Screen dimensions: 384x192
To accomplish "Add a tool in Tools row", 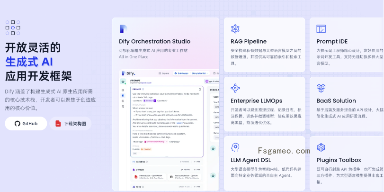I will [x=196, y=187].
